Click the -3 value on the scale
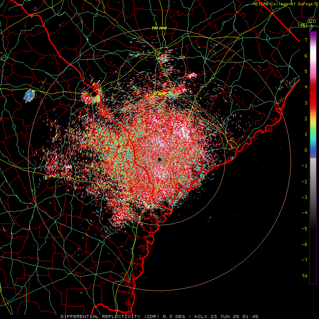319x319 pixels. 304,197
